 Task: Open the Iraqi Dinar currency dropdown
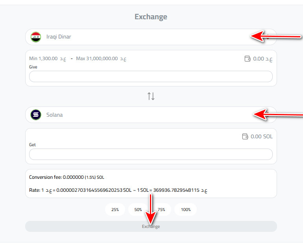(151, 37)
